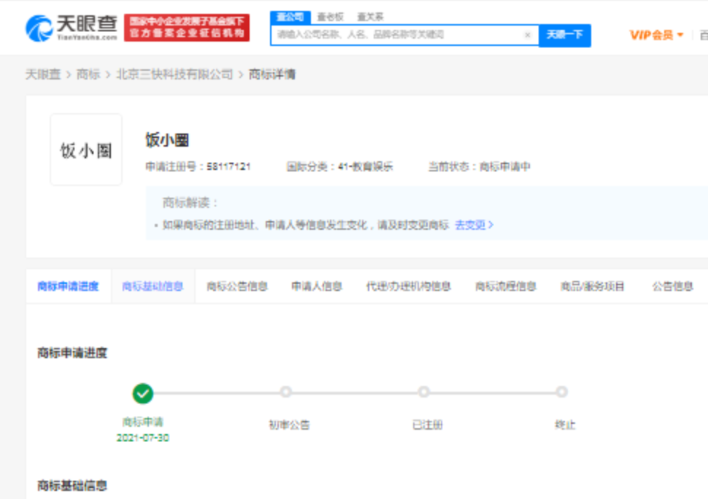
Task: Click the 已注册 progress step circle
Action: pyautogui.click(x=424, y=392)
